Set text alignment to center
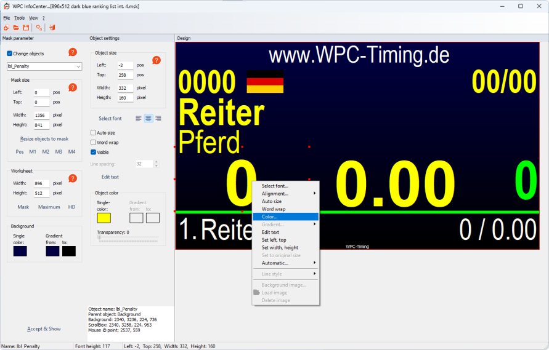The height and width of the screenshot is (350, 549). pyautogui.click(x=148, y=118)
